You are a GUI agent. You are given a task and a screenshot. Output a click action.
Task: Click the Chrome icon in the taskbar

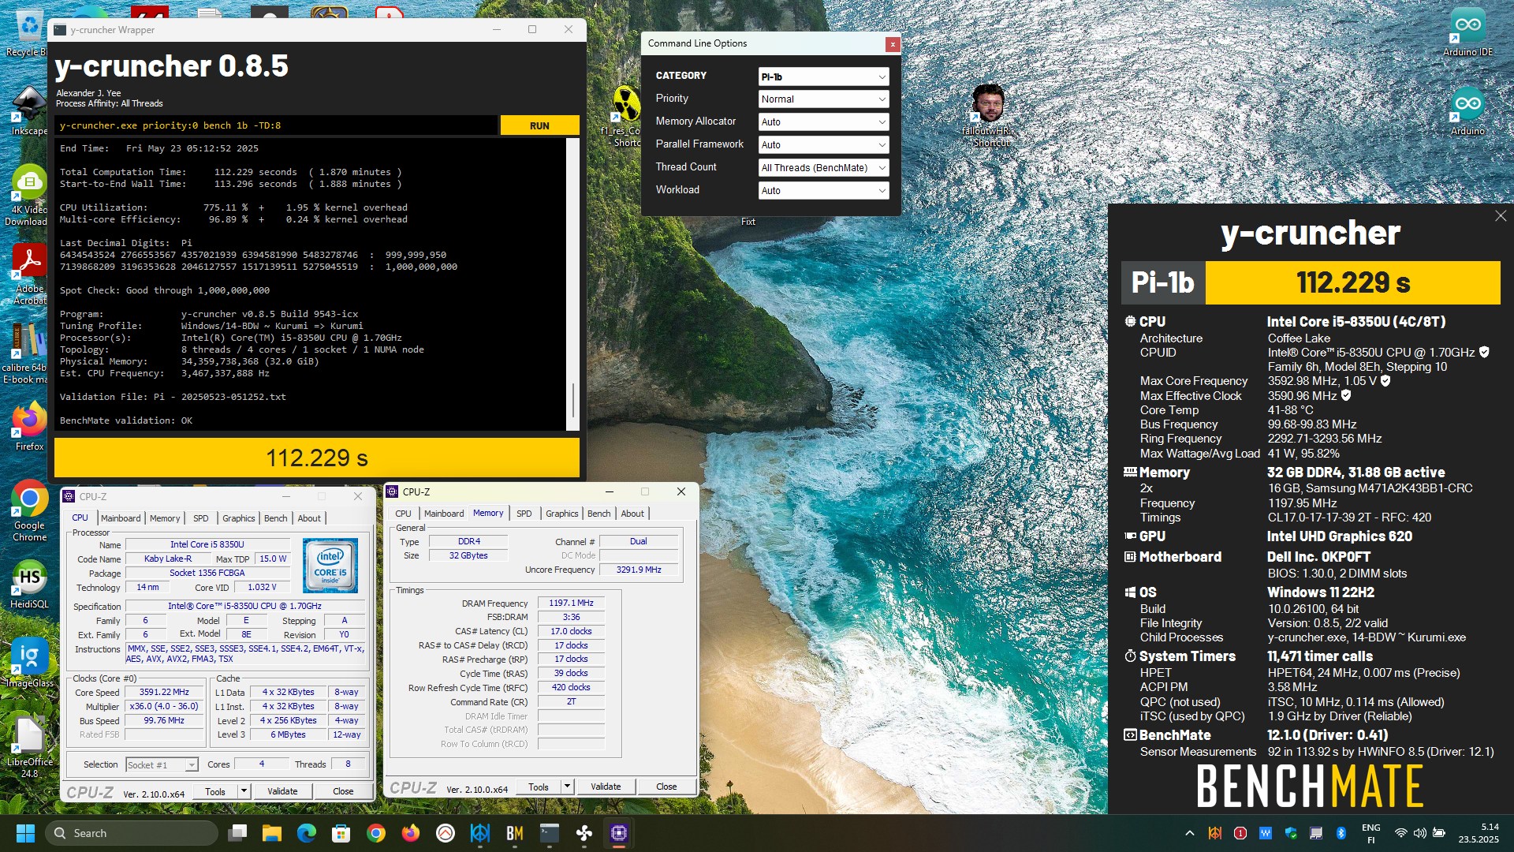(x=376, y=833)
